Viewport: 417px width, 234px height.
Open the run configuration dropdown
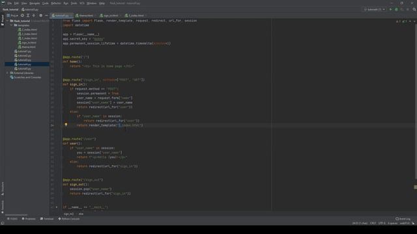click(x=375, y=9)
